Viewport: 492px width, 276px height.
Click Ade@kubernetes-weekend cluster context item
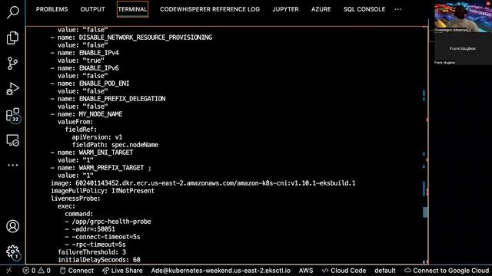221,271
